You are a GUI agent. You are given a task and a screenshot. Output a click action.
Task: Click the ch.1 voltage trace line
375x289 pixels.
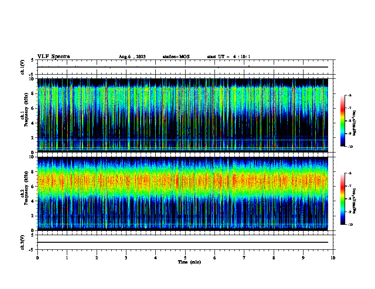[183, 67]
